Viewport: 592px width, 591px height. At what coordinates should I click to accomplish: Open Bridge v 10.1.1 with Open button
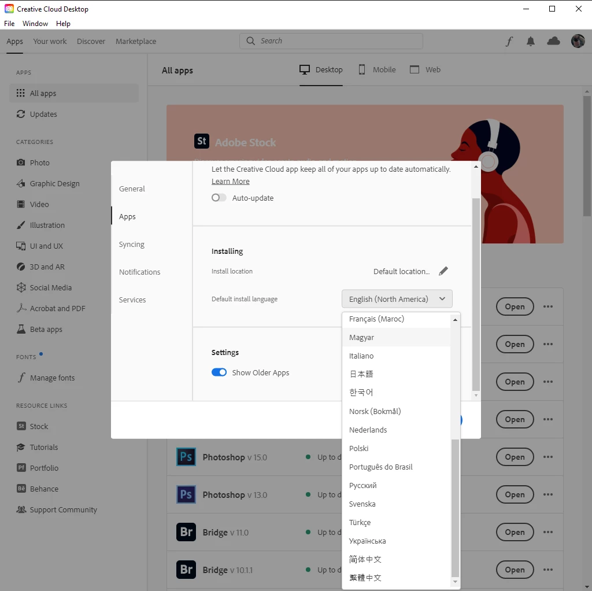[515, 570]
